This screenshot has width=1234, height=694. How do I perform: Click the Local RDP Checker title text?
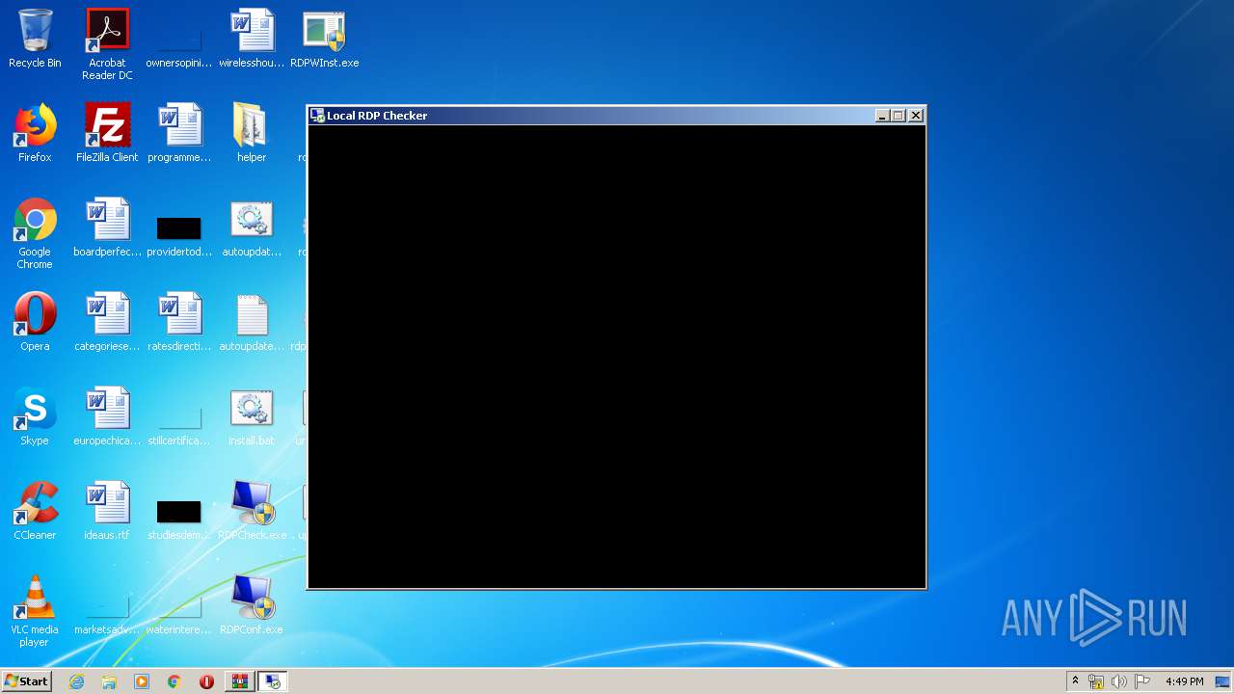click(377, 116)
